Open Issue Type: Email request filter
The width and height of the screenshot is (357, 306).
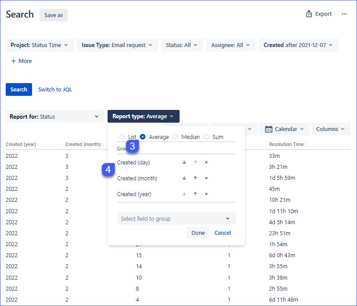point(117,45)
